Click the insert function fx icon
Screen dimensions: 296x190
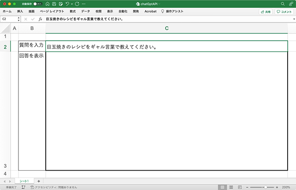[x=40, y=19]
